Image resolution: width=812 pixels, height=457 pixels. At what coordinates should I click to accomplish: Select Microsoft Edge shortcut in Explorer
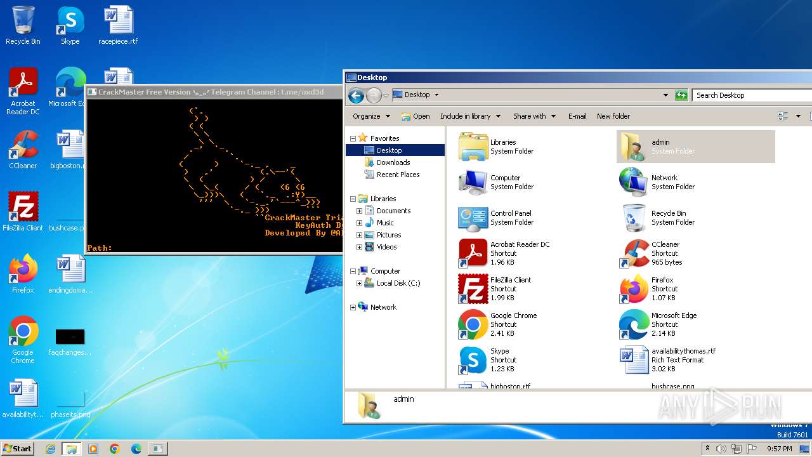click(658, 324)
